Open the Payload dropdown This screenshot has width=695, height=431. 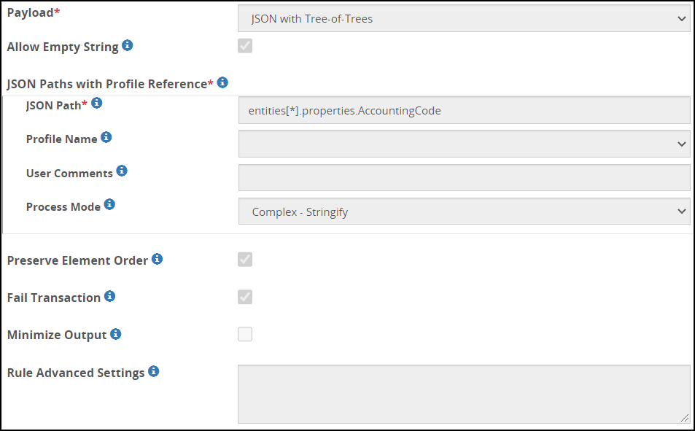click(464, 19)
